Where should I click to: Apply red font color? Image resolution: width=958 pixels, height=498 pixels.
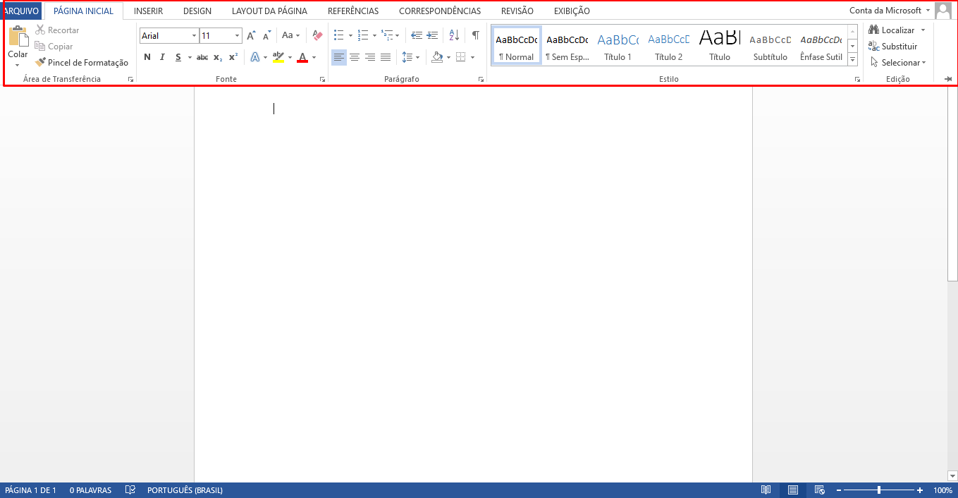pos(302,57)
